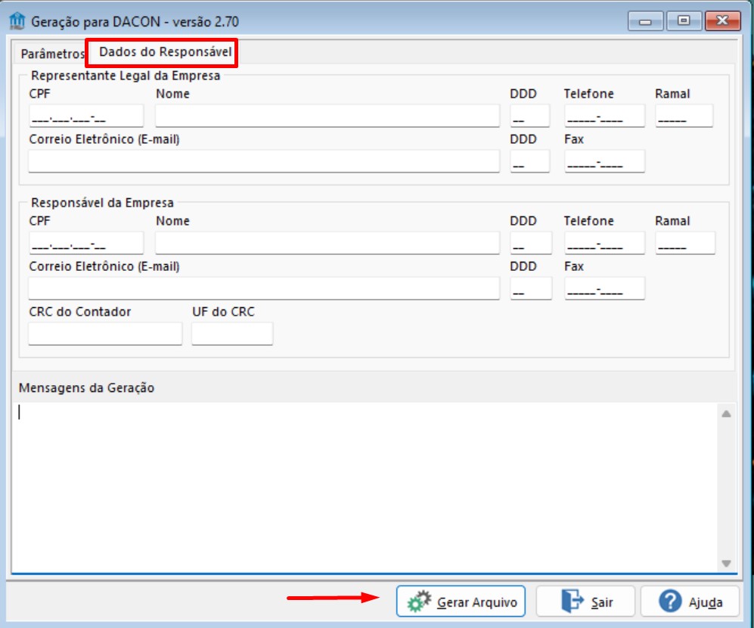Click the question mark icon on Ajuda
754x628 pixels.
pos(670,601)
